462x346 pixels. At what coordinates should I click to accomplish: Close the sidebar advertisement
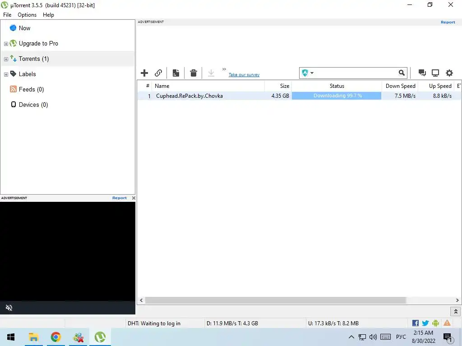coord(134,198)
